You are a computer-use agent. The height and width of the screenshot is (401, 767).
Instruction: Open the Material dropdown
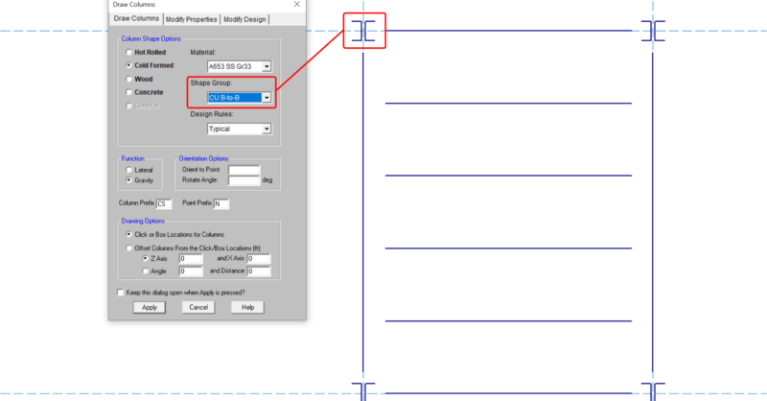(x=267, y=66)
